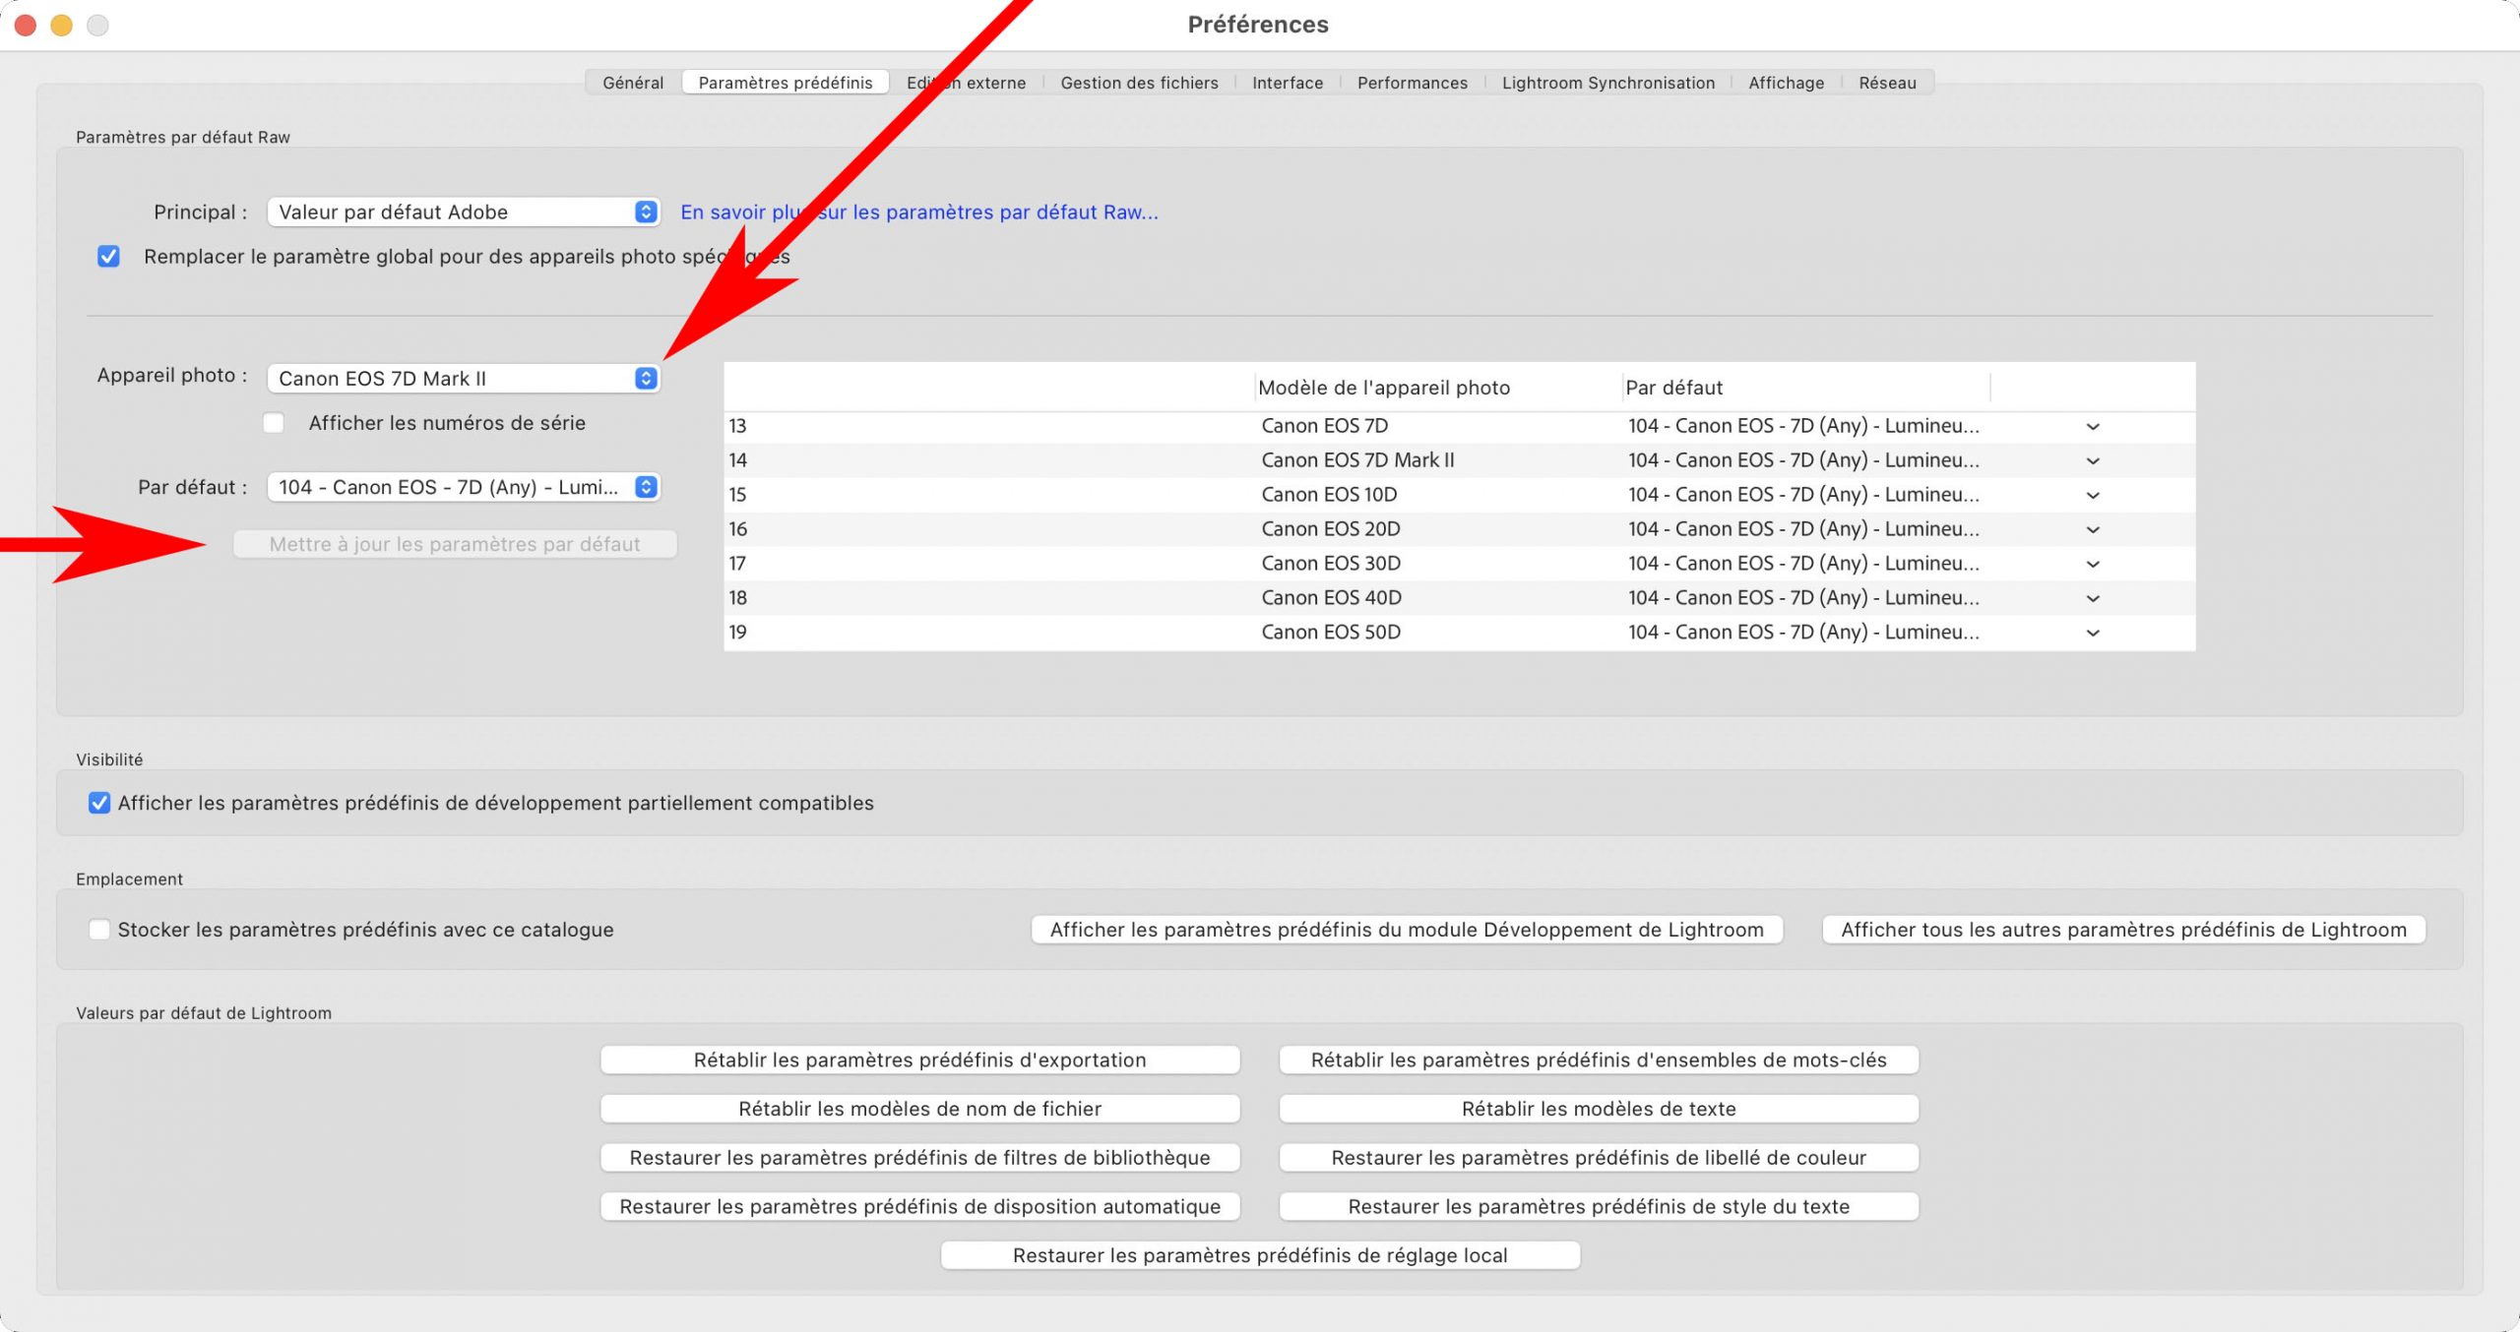Viewport: 2520px width, 1332px height.
Task: Toggle Stocker les paramètres prédéfinis avec ce catalogue
Action: [x=99, y=930]
